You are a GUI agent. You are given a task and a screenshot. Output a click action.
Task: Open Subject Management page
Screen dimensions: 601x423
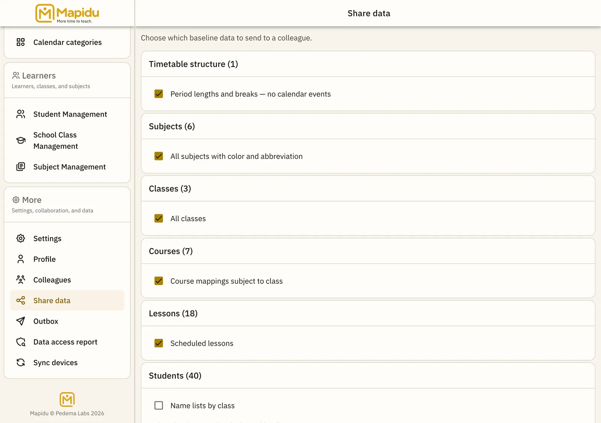pos(67,167)
